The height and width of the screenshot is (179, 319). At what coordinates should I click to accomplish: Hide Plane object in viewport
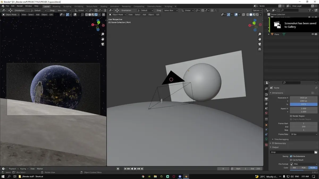tap(313, 34)
